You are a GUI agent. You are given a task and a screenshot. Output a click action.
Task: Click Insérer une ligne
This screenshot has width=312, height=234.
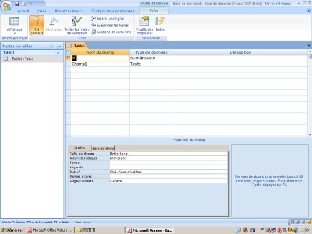107,19
